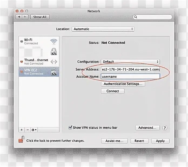Open the Configuration dropdown set to Default
Viewport: 188px width, 167px height.
tap(130, 62)
